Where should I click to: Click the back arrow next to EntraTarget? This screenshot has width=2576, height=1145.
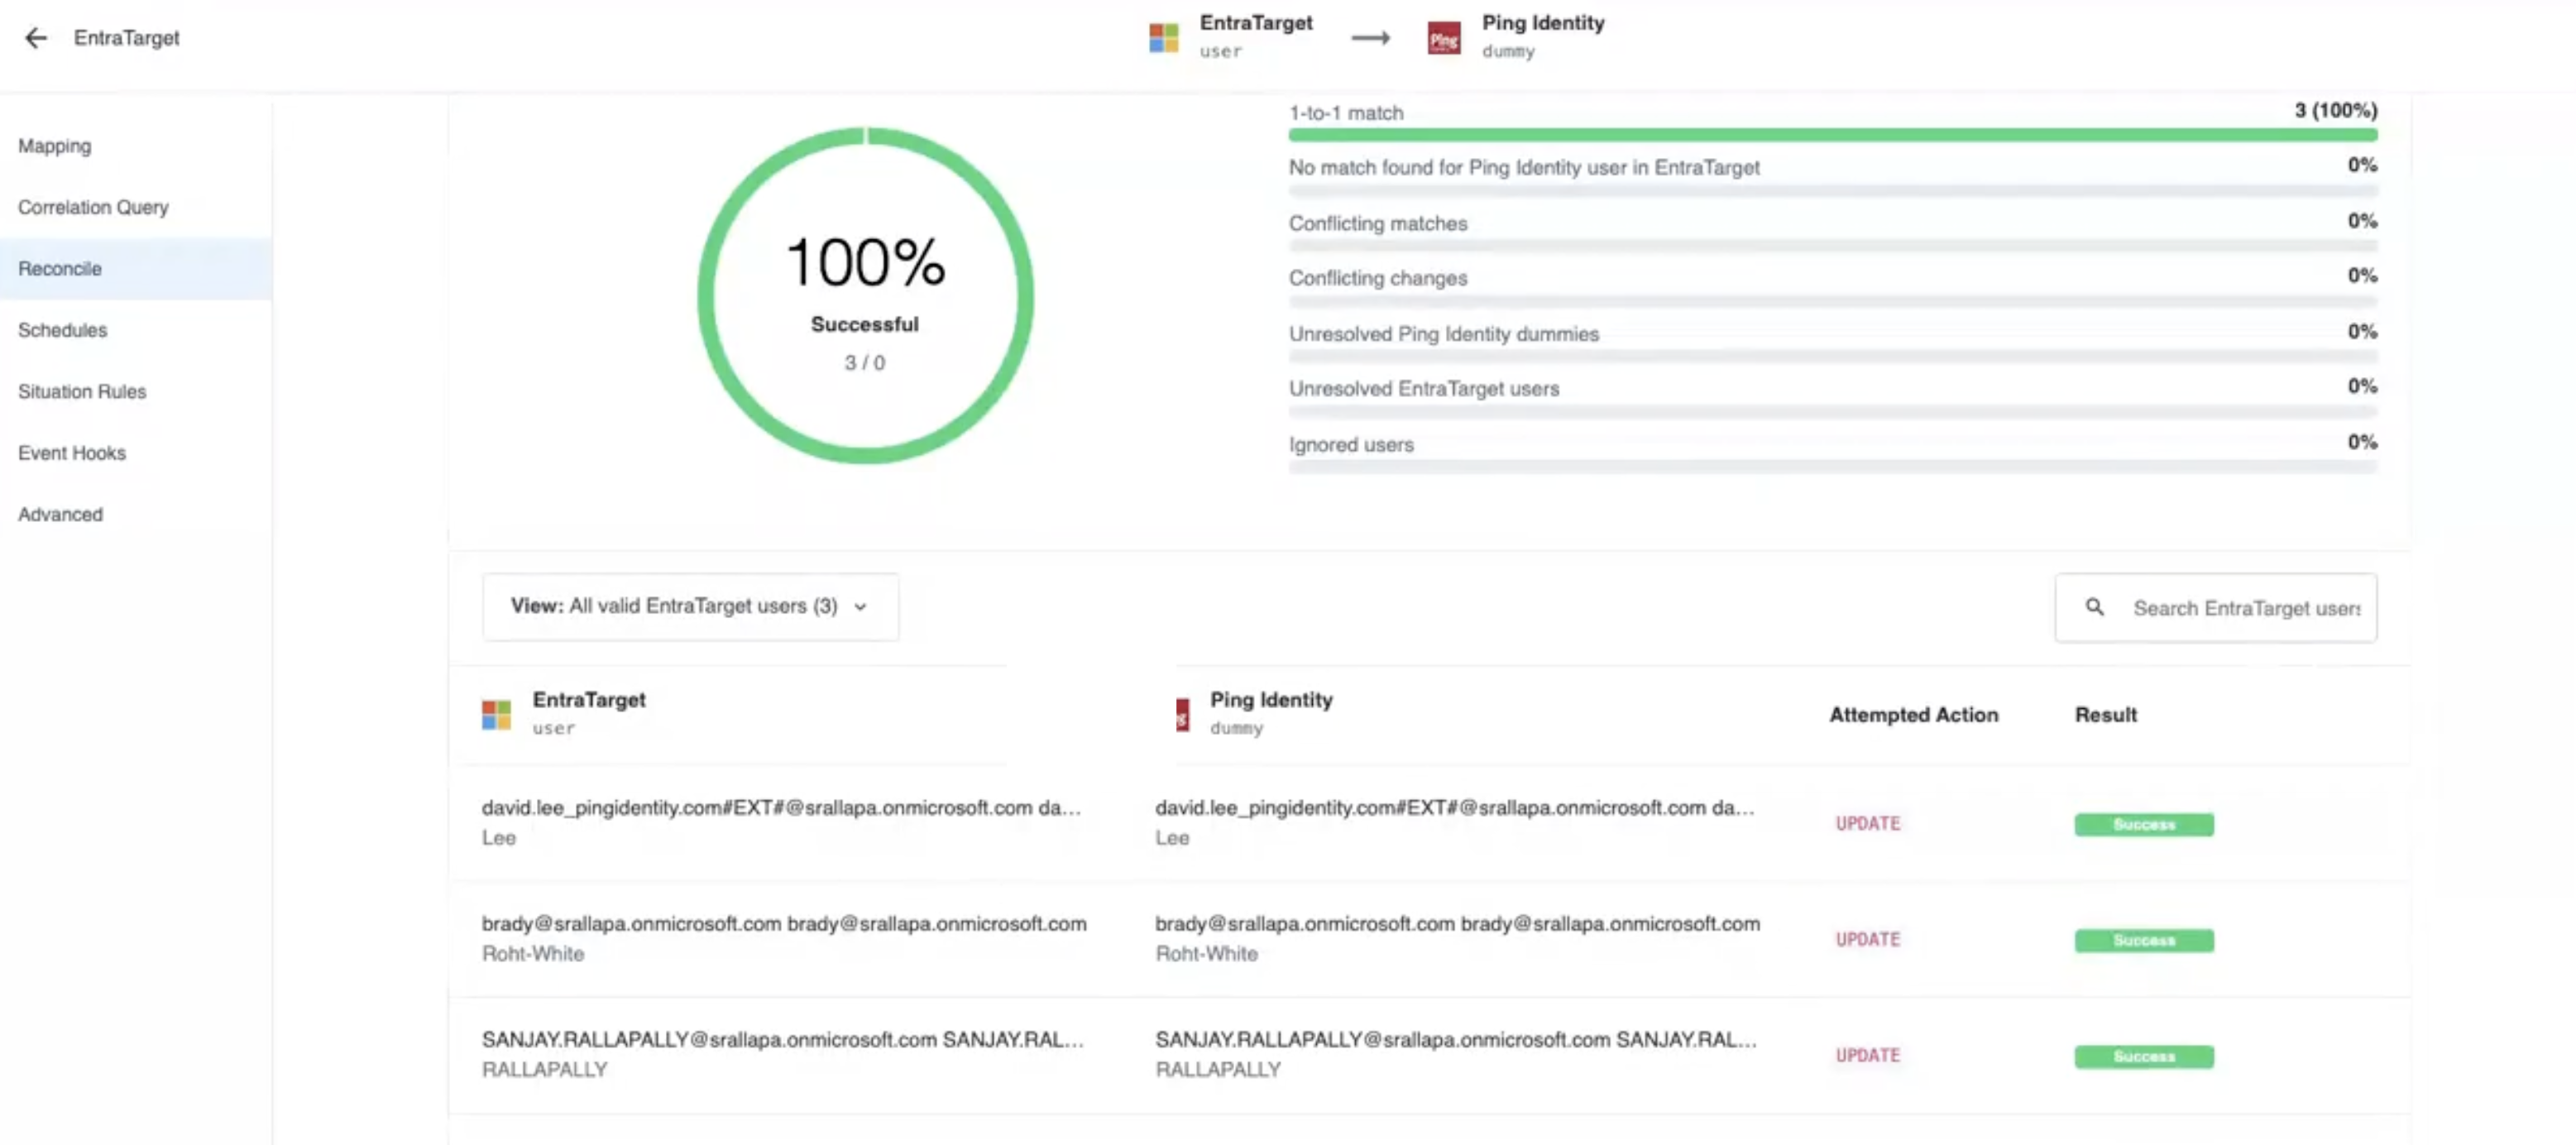coord(36,38)
